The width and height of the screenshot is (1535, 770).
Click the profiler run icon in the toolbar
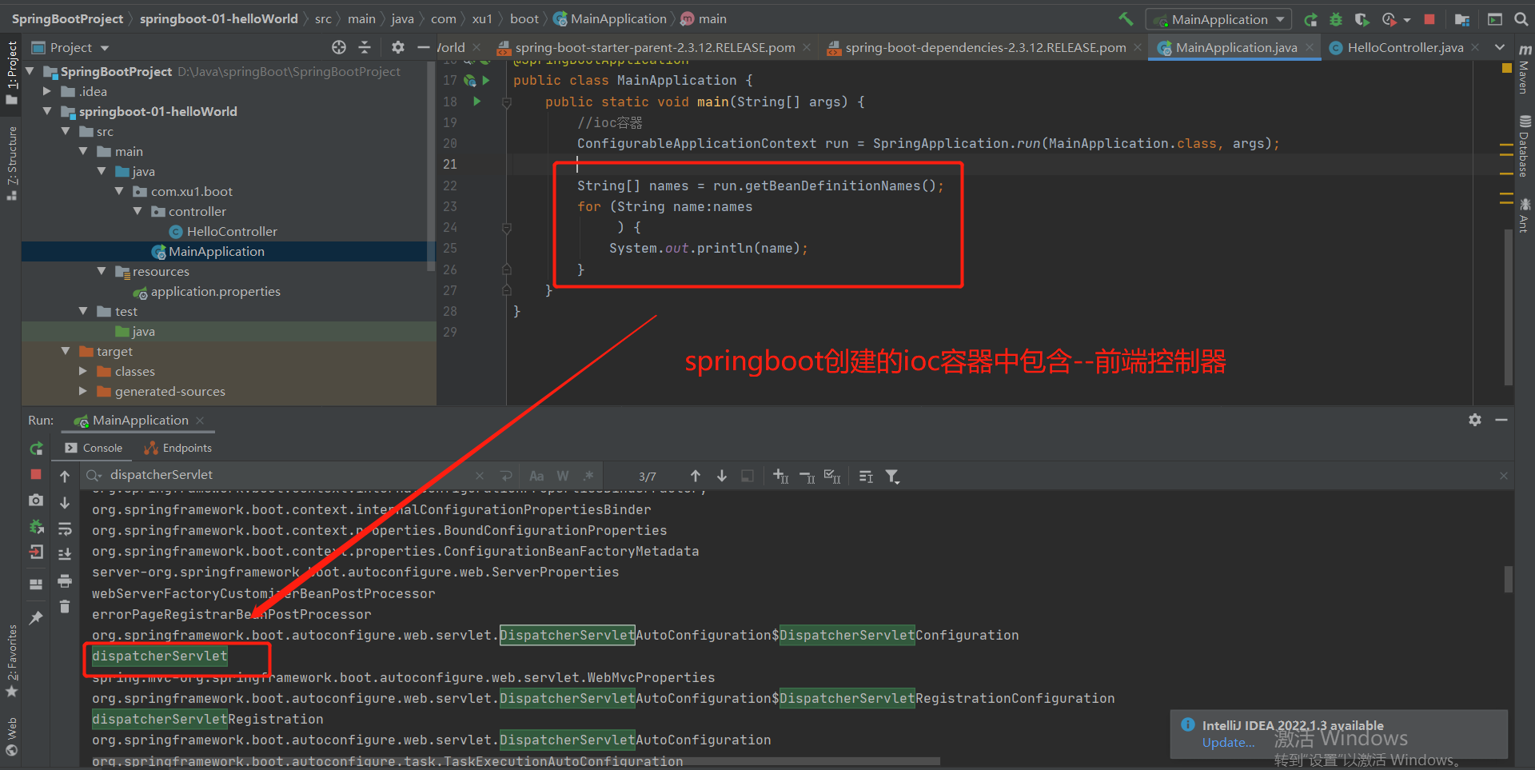tap(1389, 19)
